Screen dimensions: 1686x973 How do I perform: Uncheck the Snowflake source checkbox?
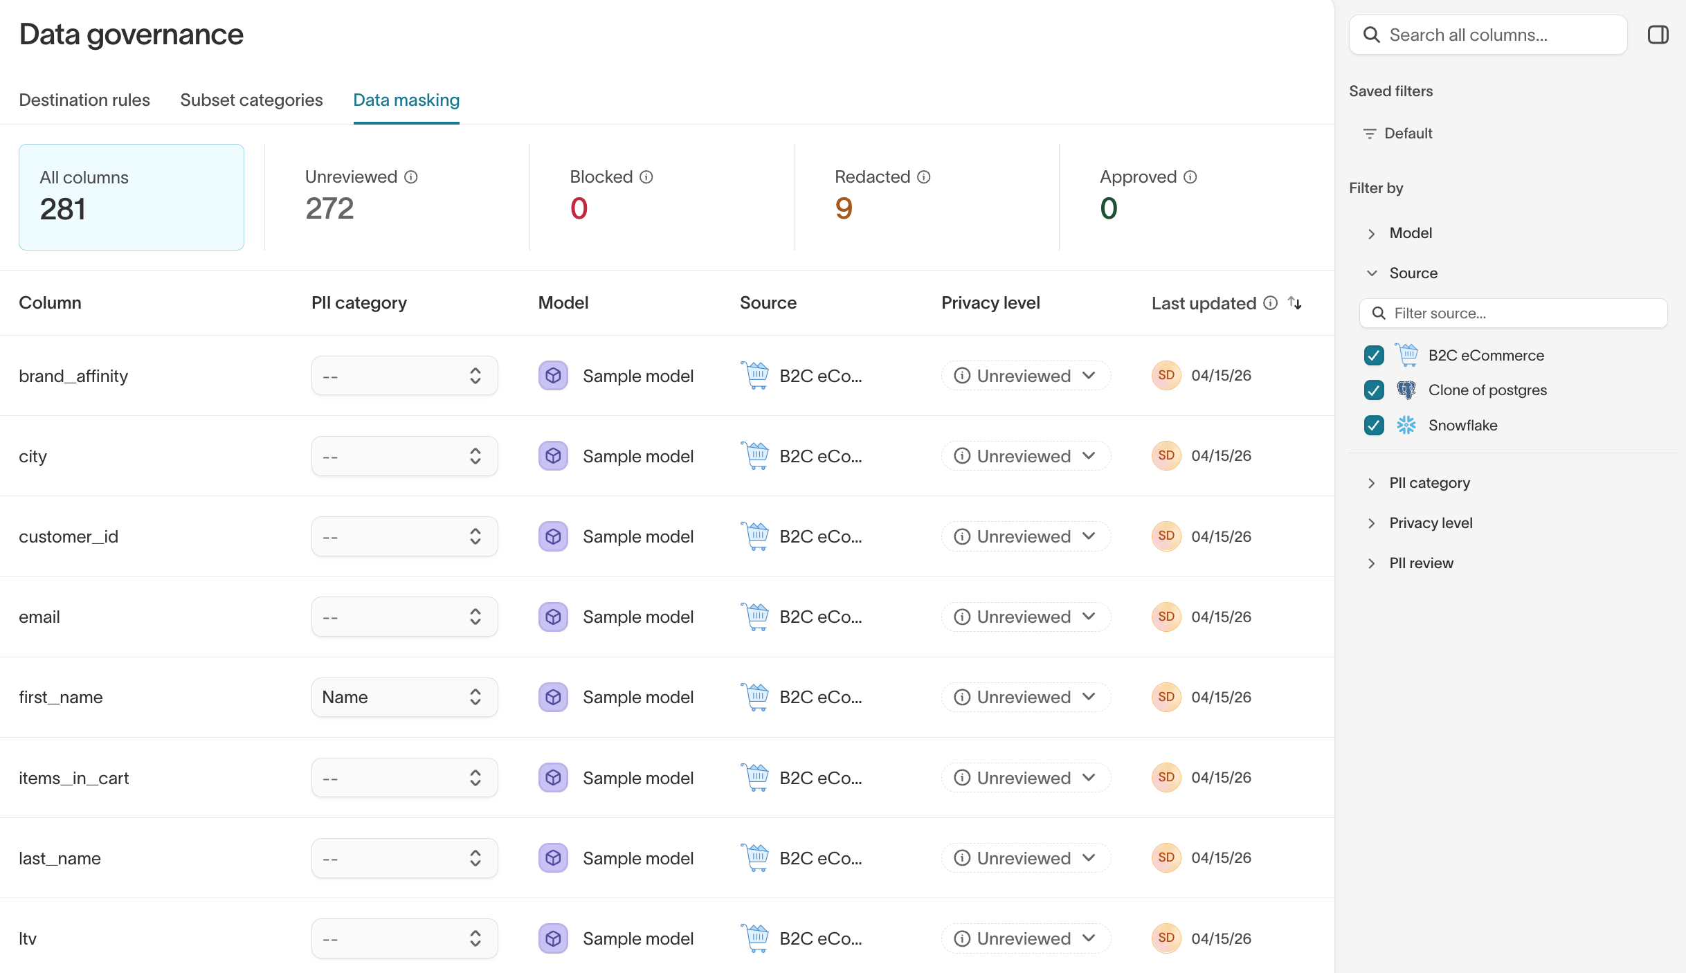coord(1374,425)
